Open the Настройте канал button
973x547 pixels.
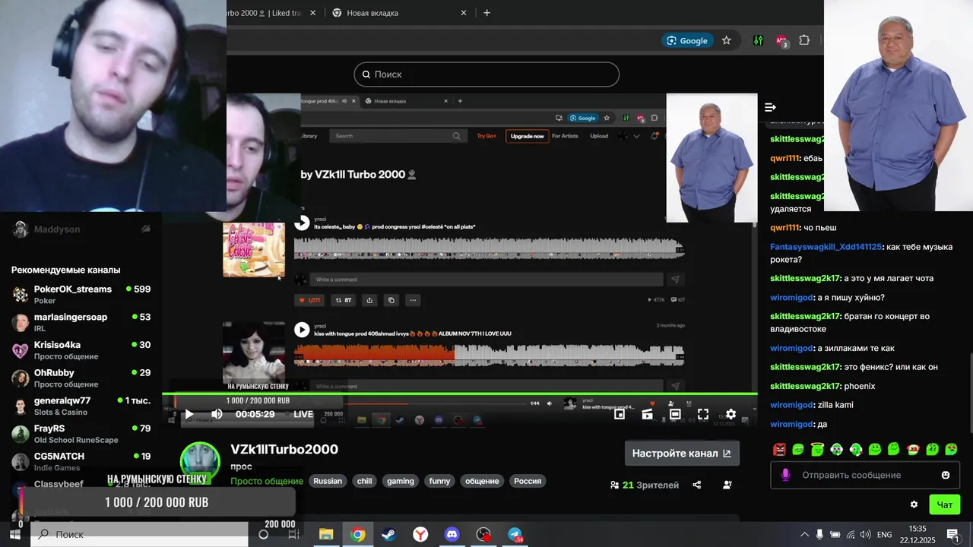[x=682, y=454]
